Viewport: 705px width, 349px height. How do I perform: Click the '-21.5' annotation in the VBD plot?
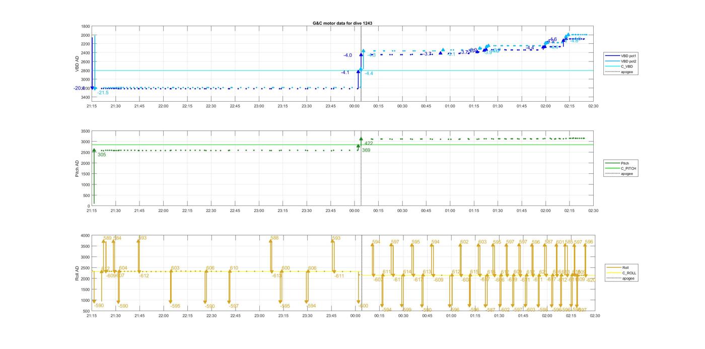coord(103,93)
